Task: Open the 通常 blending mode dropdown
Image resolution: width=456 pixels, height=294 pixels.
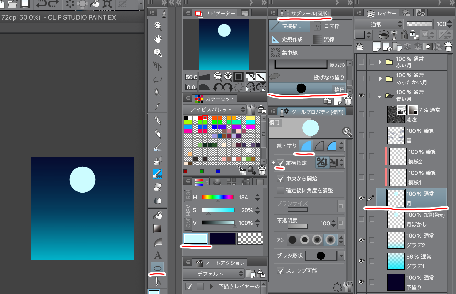Action: pyautogui.click(x=379, y=24)
